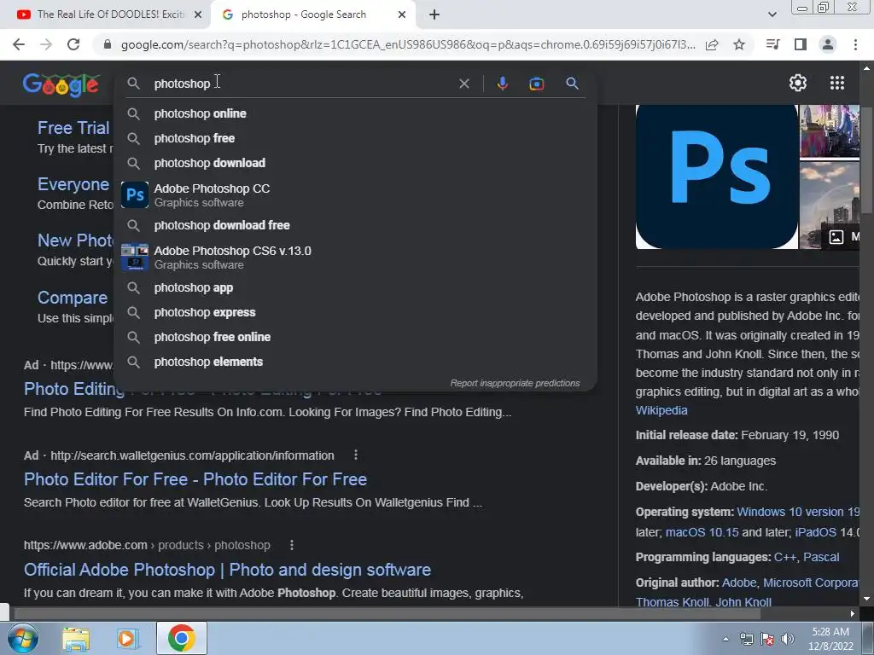Click the C++ programming language link
874x655 pixels.
pyautogui.click(x=785, y=557)
